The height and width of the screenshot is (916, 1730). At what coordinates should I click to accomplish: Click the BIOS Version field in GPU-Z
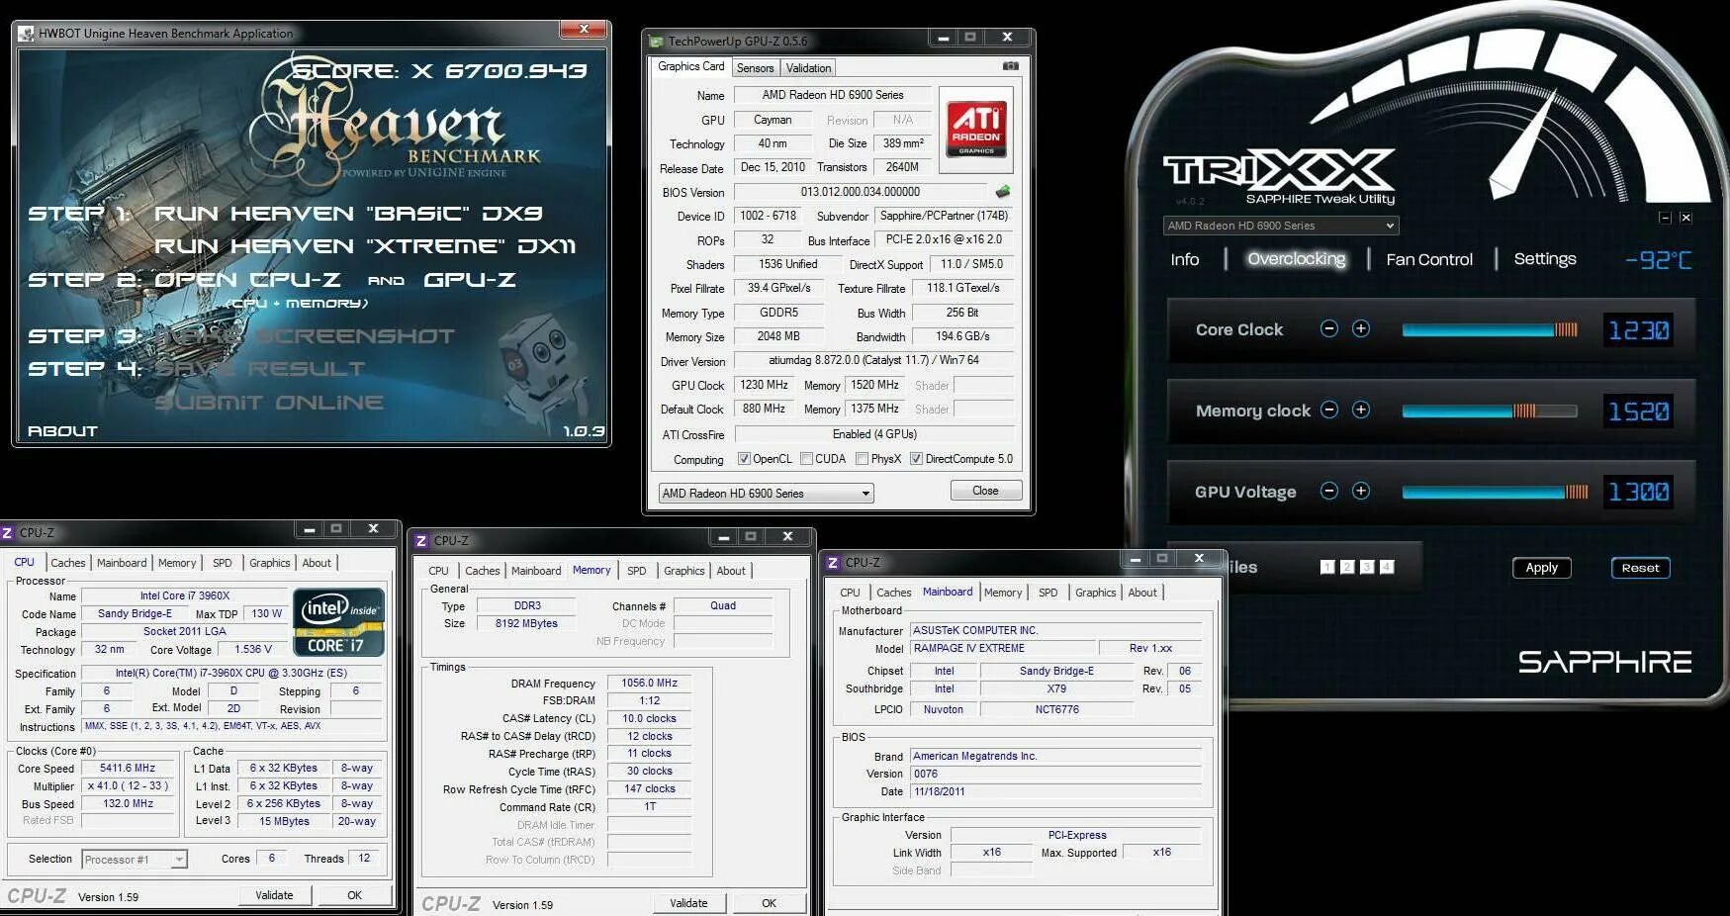(861, 192)
